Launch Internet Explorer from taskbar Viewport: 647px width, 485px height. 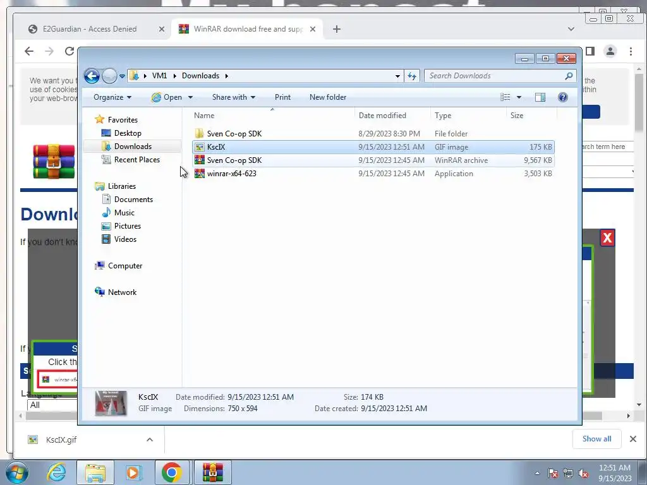coord(56,472)
